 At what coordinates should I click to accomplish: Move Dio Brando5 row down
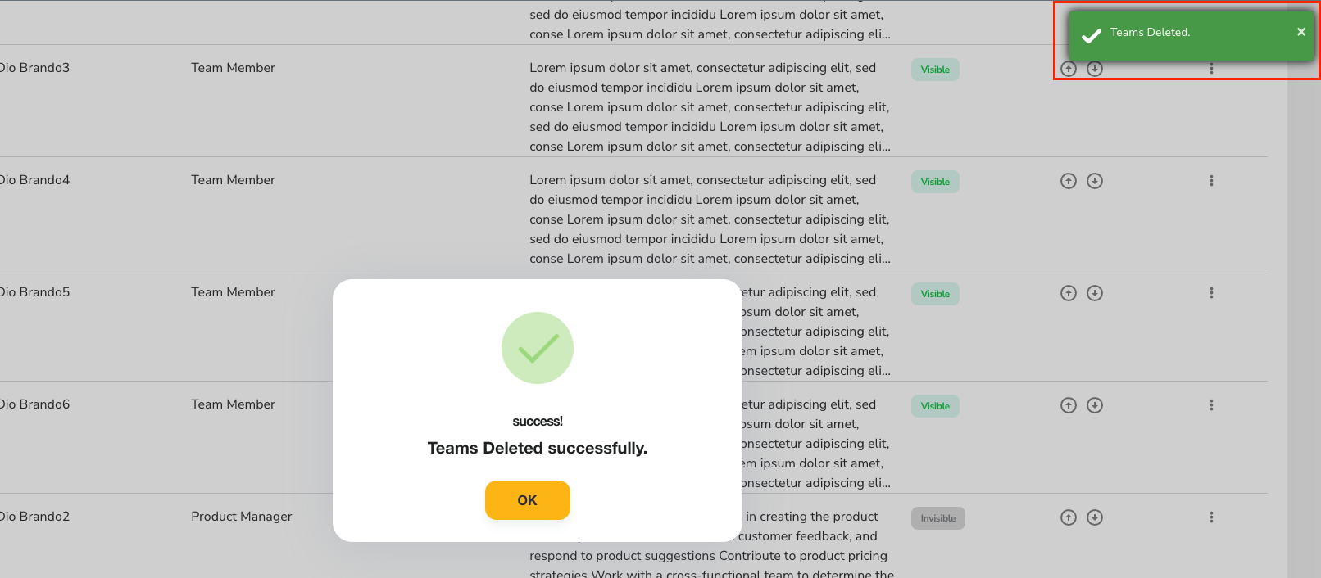coord(1095,293)
